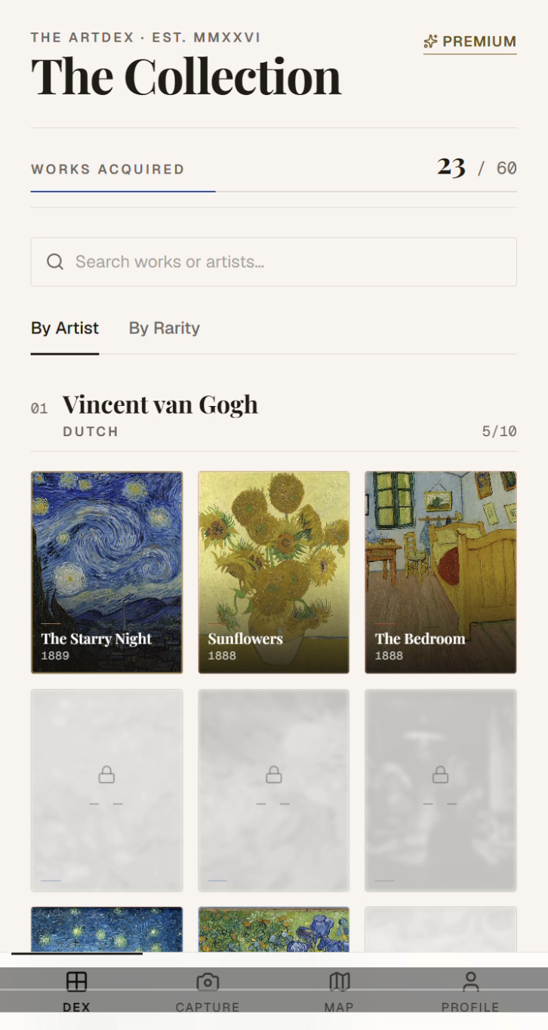Open the Premium link
Screen dimensions: 548x1030
[x=470, y=42]
